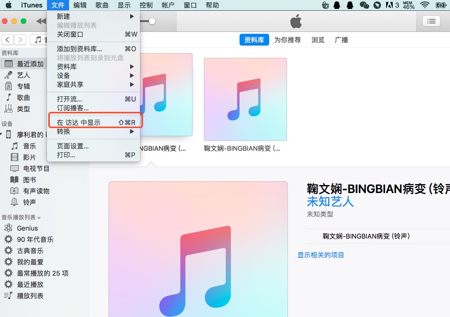Expand the 新建 submenu
Viewport: 450px width, 317px height.
tap(93, 16)
